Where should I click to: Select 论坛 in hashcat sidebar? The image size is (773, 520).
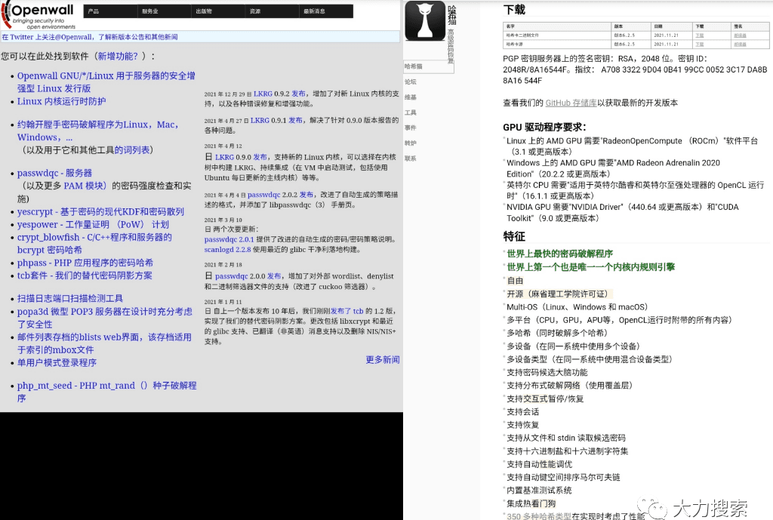pyautogui.click(x=410, y=82)
